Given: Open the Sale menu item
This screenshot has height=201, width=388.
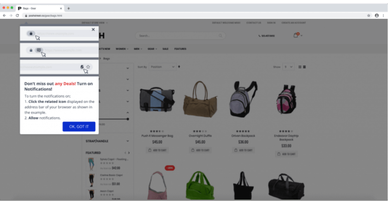Looking at the screenshot, I should (165, 49).
